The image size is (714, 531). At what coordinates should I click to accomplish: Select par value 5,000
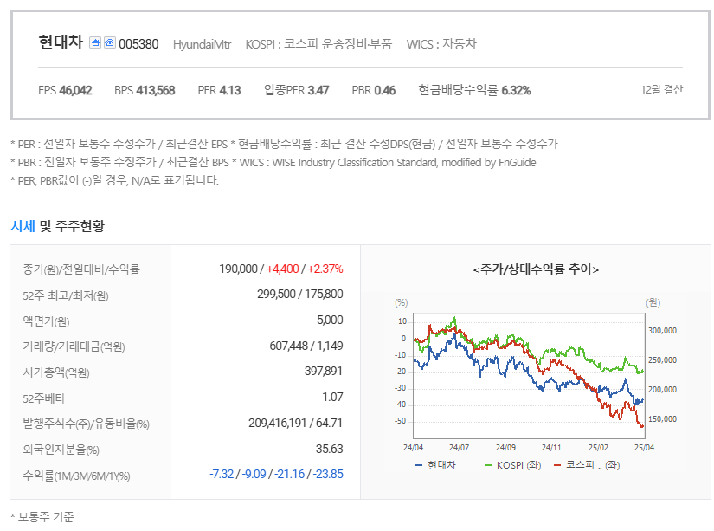click(x=330, y=320)
